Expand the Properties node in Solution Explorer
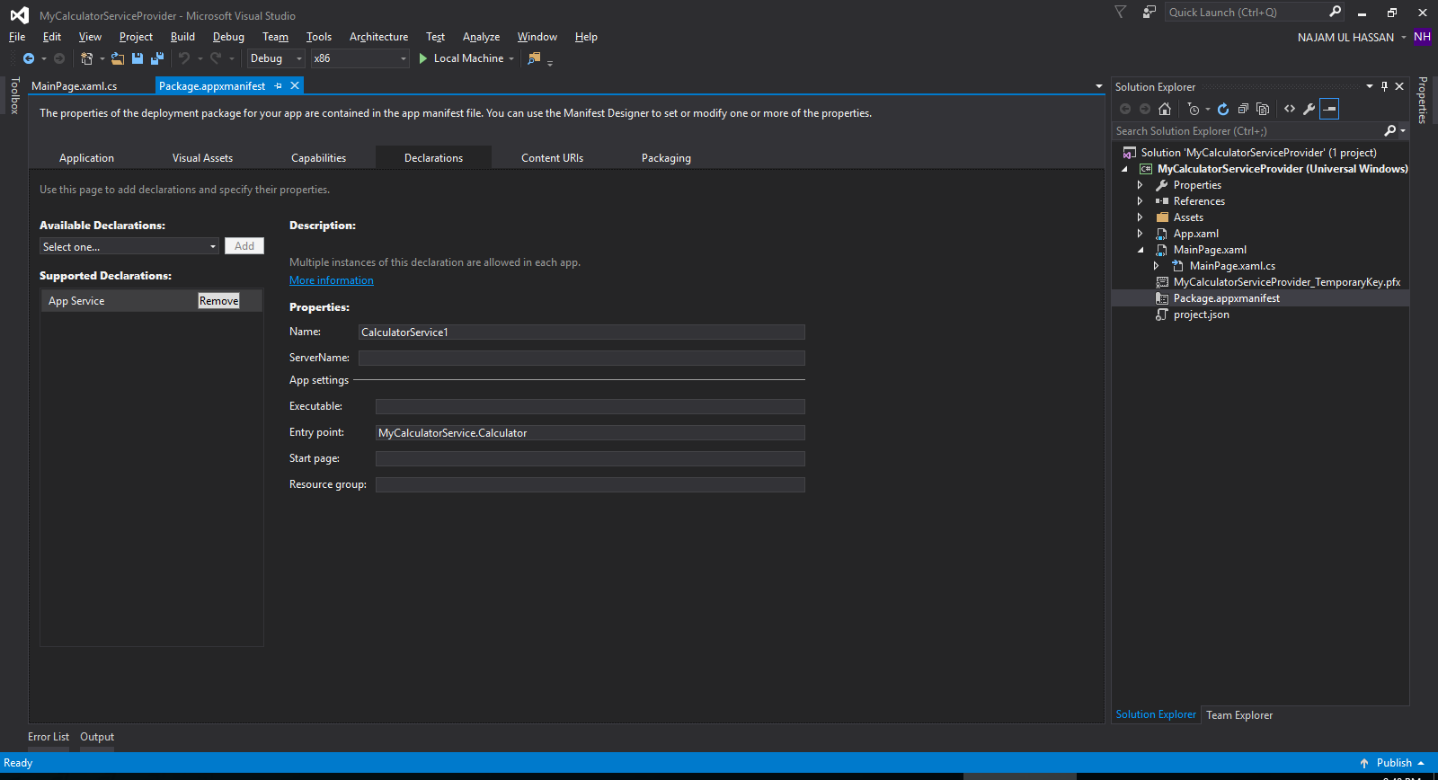The image size is (1438, 780). pos(1140,185)
